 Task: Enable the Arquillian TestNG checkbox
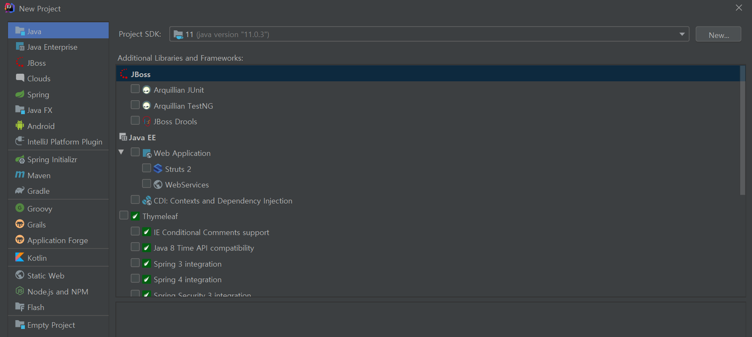(135, 104)
